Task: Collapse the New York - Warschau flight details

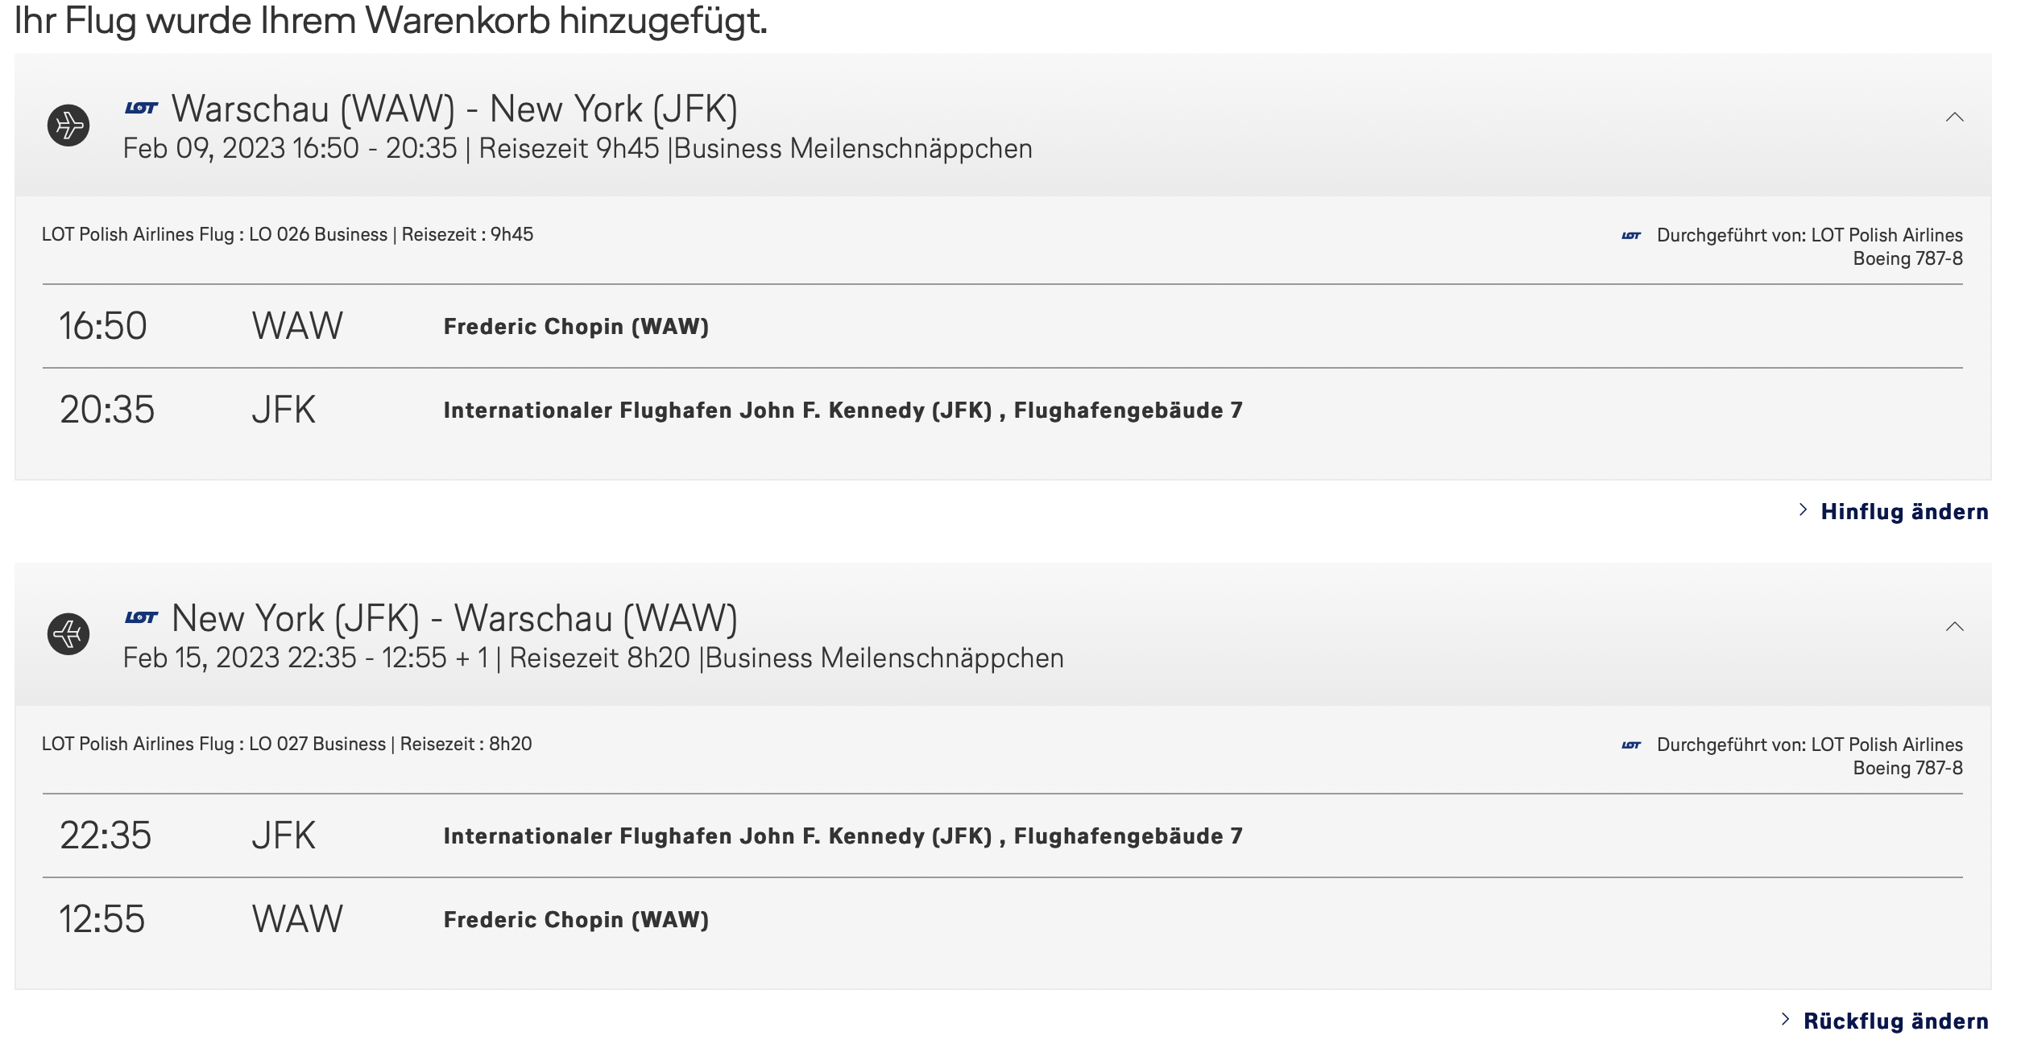Action: coord(1954,627)
